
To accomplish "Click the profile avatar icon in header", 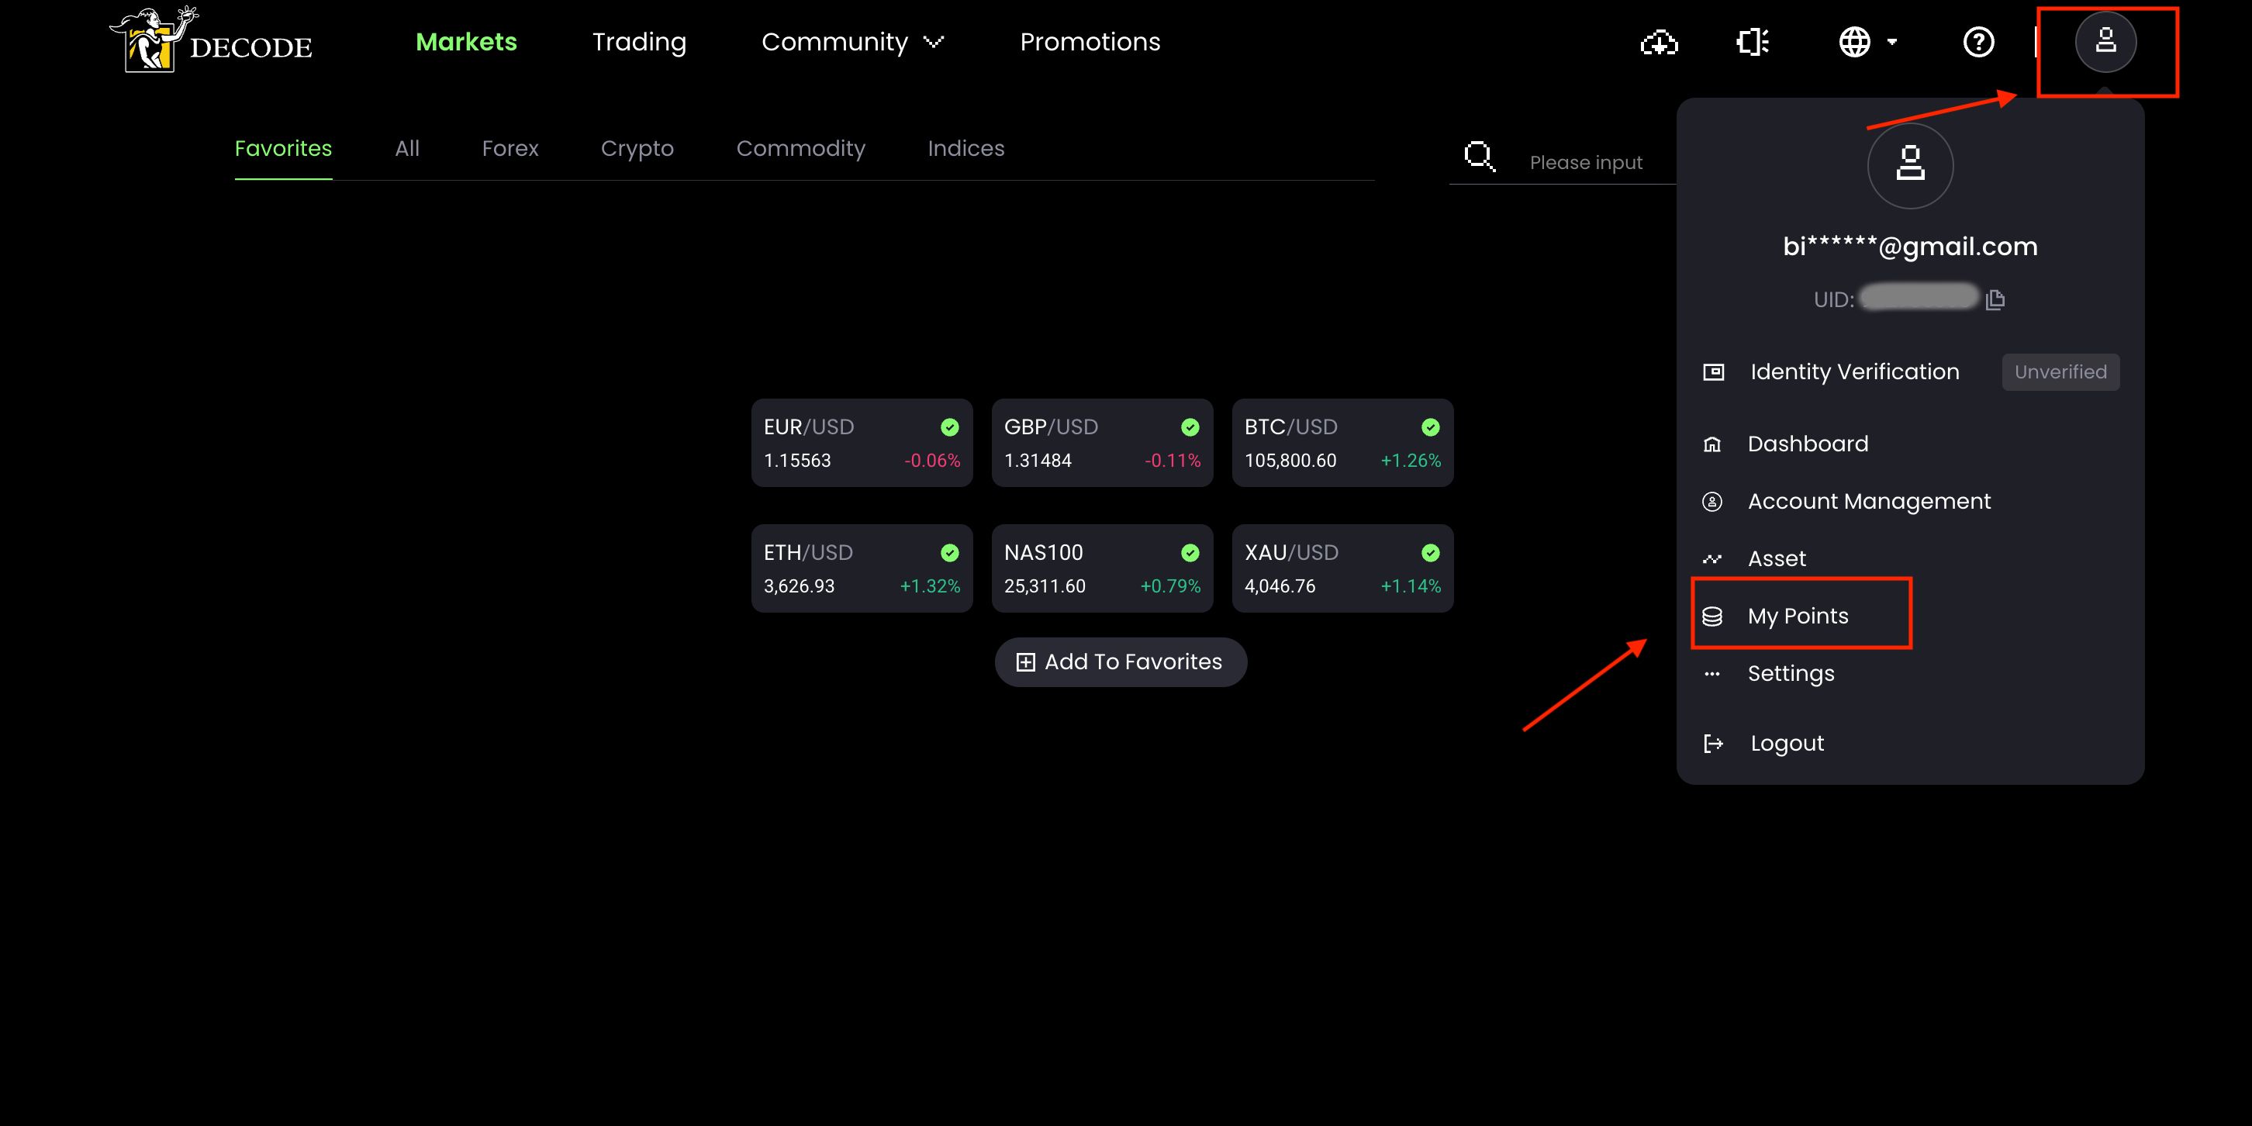I will [x=2105, y=42].
